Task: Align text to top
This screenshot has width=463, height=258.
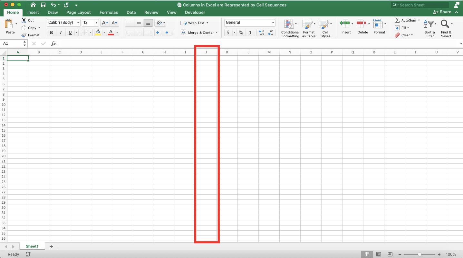Action: (x=129, y=23)
